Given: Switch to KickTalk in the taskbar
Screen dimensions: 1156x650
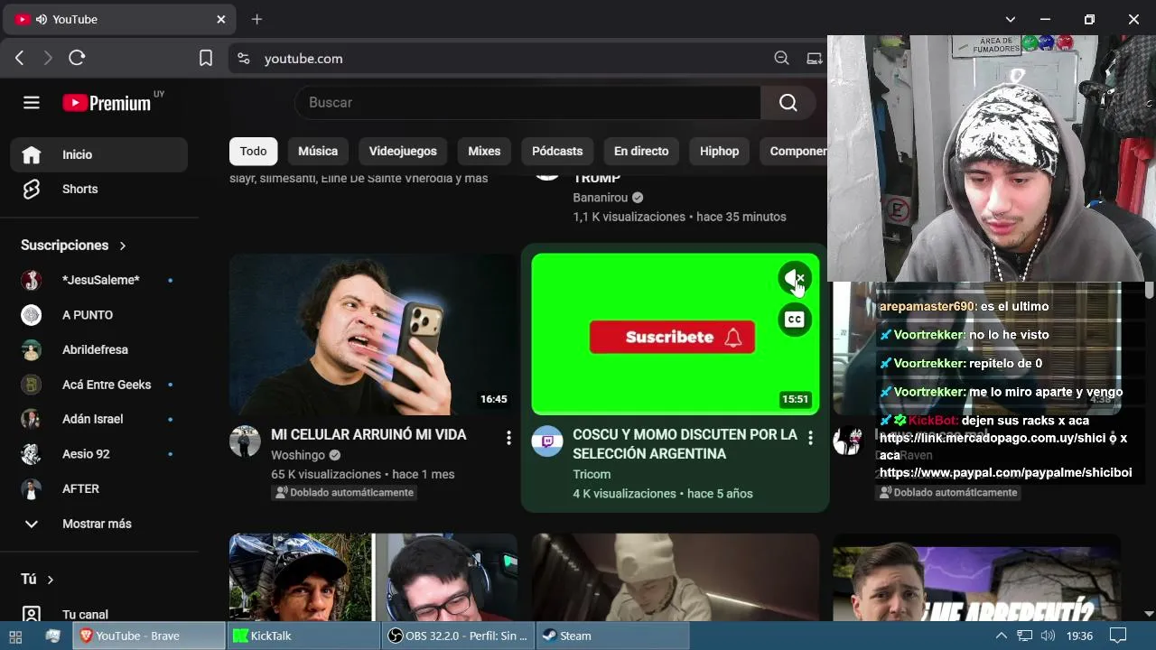Looking at the screenshot, I should coord(304,636).
